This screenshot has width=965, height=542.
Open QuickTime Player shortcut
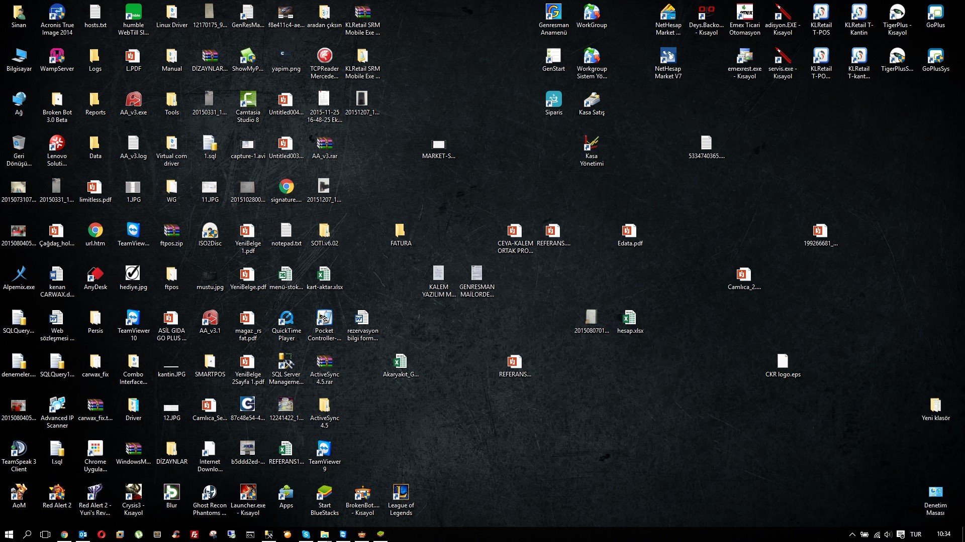286,325
